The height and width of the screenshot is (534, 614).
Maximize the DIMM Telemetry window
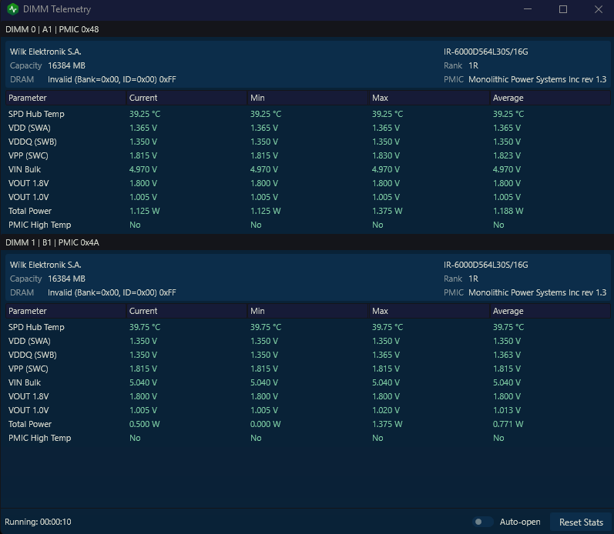(x=562, y=9)
